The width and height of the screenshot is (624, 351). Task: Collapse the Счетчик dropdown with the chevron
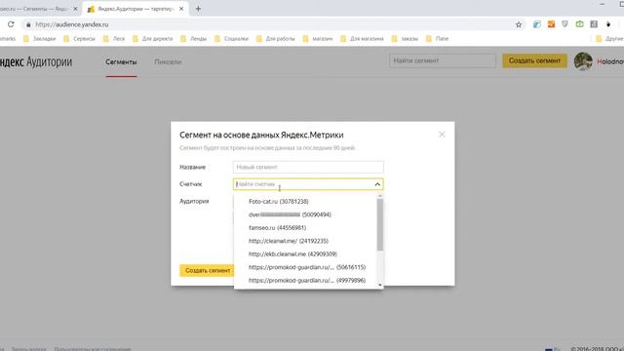(x=377, y=184)
